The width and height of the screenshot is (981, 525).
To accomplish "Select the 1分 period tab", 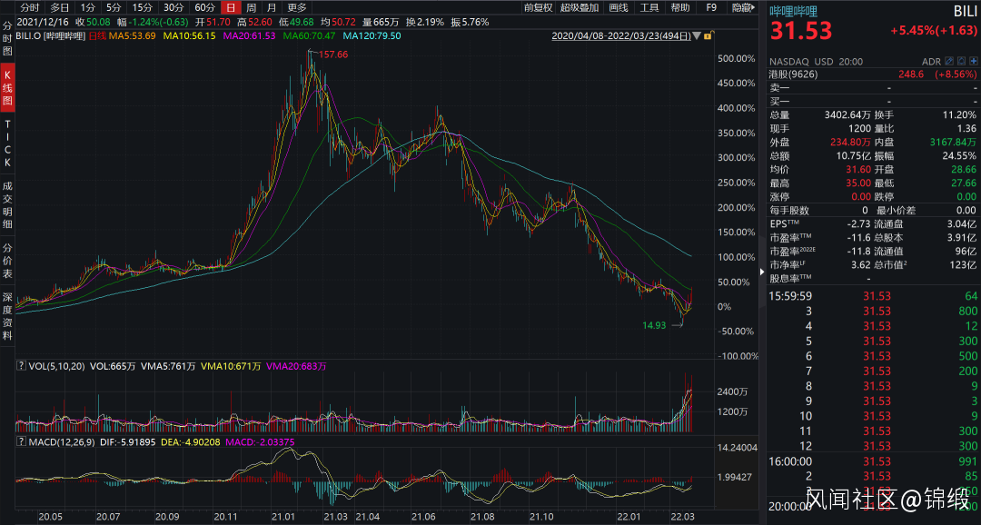I will click(88, 7).
